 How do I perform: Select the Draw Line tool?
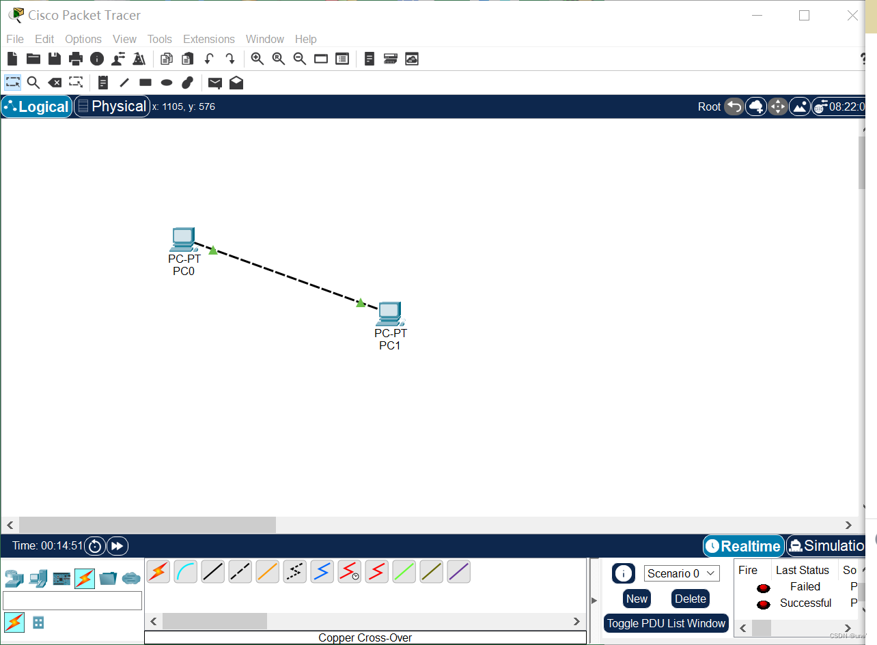[x=124, y=83]
